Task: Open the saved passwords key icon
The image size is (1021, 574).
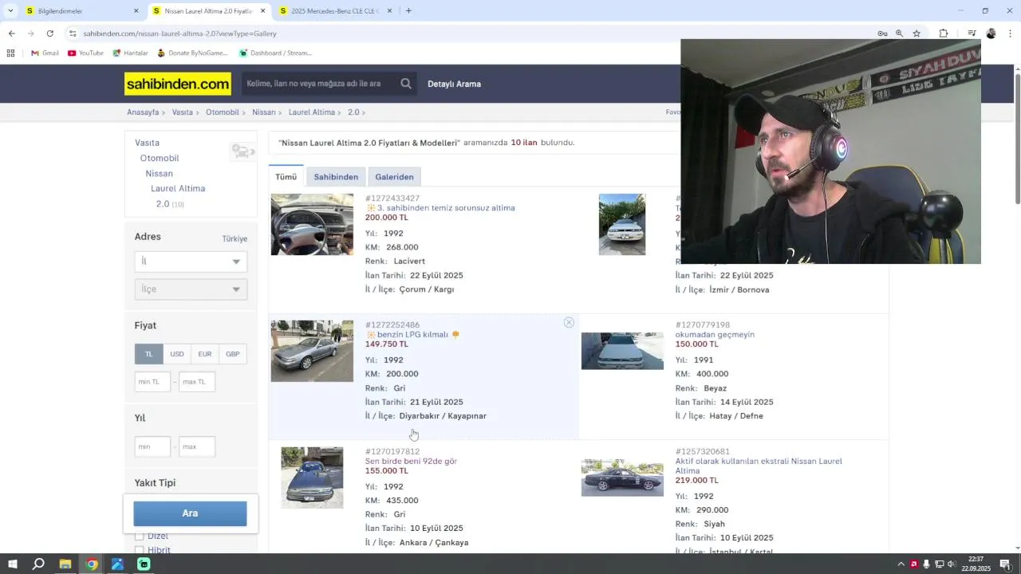Action: click(882, 33)
